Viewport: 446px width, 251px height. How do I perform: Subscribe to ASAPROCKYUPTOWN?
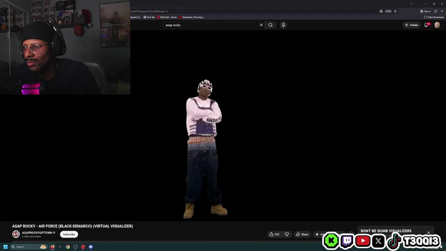tap(69, 234)
